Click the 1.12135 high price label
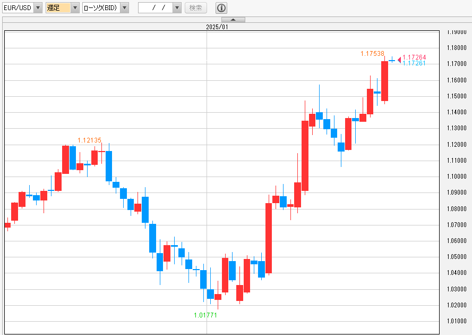Image resolution: width=472 pixels, height=335 pixels. 89,140
